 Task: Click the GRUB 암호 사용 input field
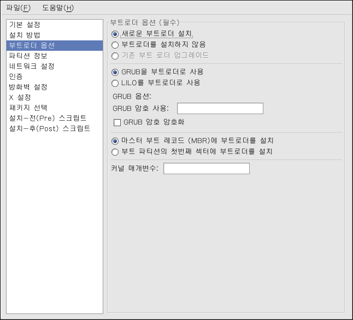(220, 108)
